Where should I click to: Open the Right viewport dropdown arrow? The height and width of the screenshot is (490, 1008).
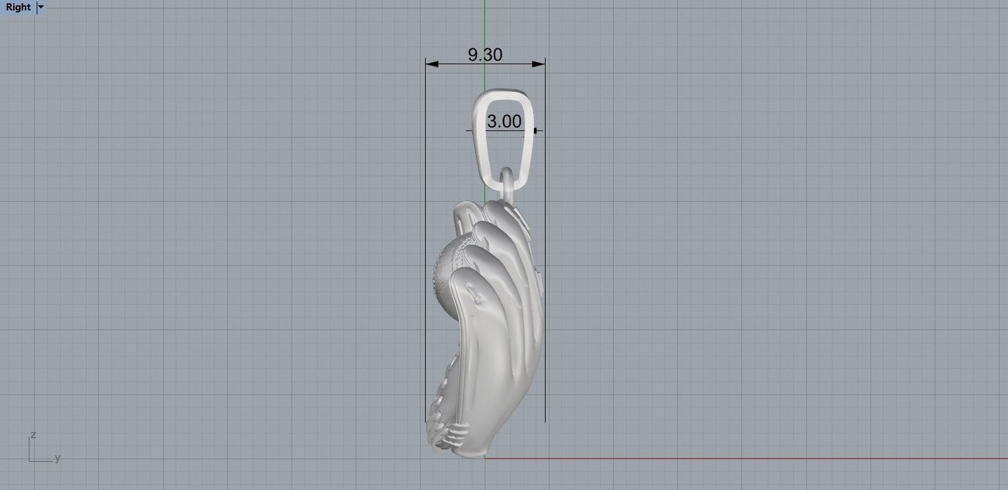pyautogui.click(x=40, y=7)
